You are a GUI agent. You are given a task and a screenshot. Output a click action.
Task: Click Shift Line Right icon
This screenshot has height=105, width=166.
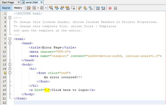click(x=103, y=8)
